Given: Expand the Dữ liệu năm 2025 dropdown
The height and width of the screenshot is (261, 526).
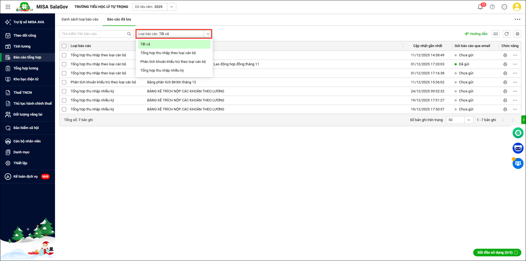Looking at the screenshot, I should pos(172,7).
